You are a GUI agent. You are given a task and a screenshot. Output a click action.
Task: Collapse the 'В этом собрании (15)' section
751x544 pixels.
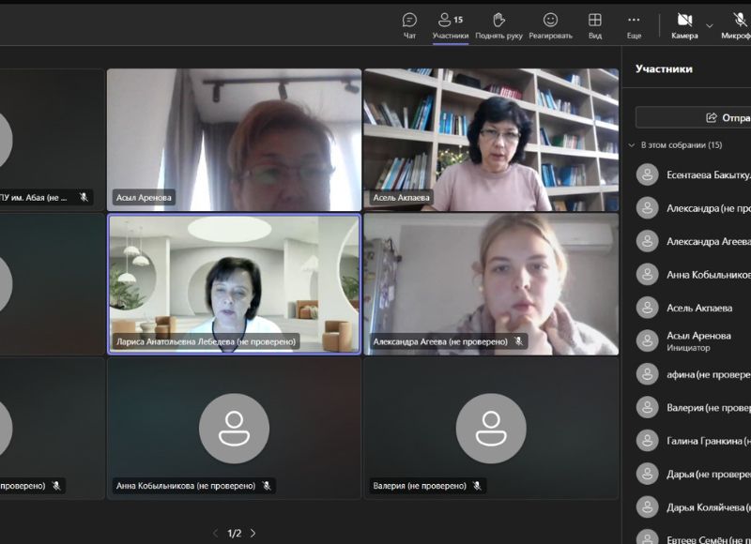click(632, 145)
